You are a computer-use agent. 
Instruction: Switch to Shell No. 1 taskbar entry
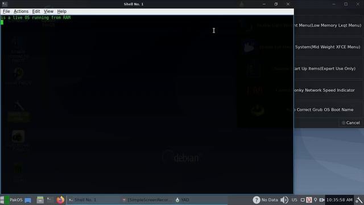(93, 200)
